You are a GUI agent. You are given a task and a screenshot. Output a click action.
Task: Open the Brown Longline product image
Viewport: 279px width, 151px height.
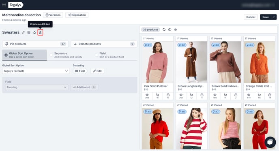[x=191, y=62]
